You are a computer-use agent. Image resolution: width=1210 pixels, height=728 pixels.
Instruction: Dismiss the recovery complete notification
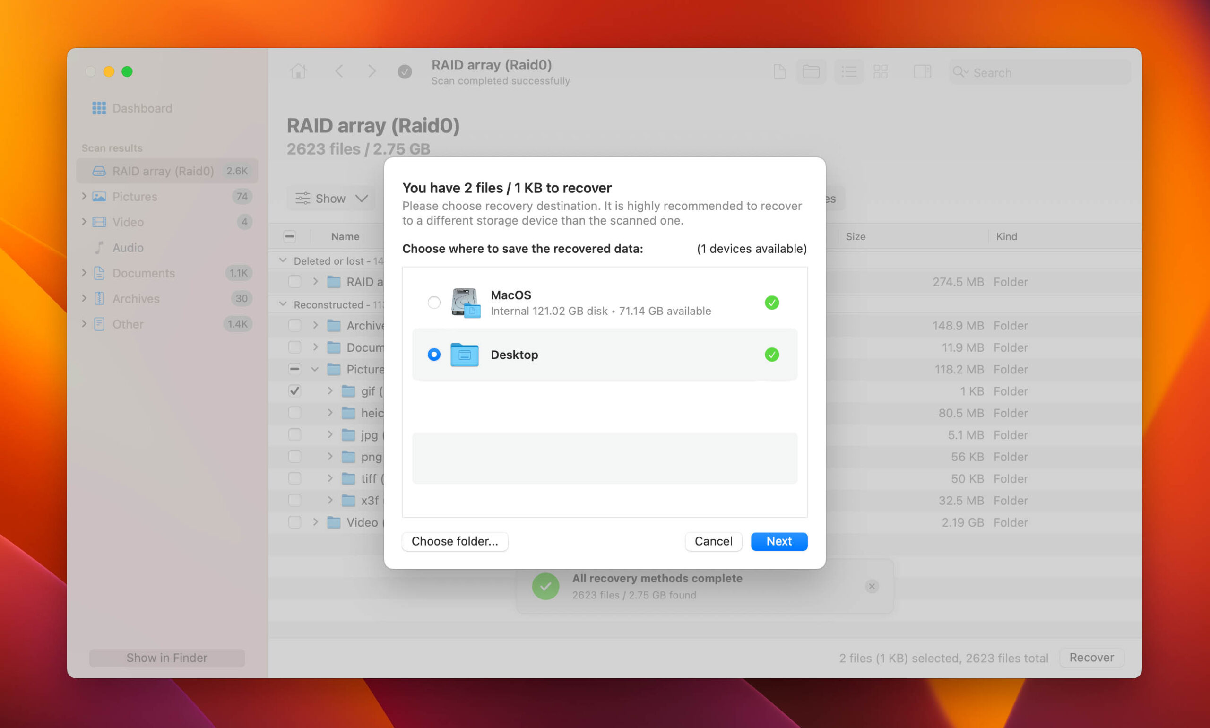pos(872,586)
